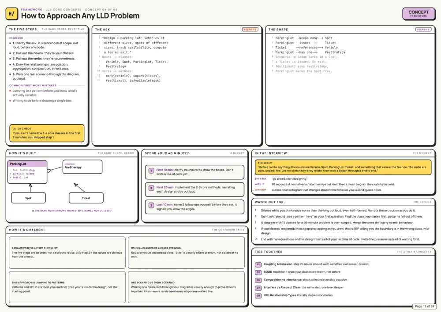Click 'Ticket --references→ Vehicle' code line
Image resolution: width=441 pixels, height=312 pixels.
coord(306,48)
